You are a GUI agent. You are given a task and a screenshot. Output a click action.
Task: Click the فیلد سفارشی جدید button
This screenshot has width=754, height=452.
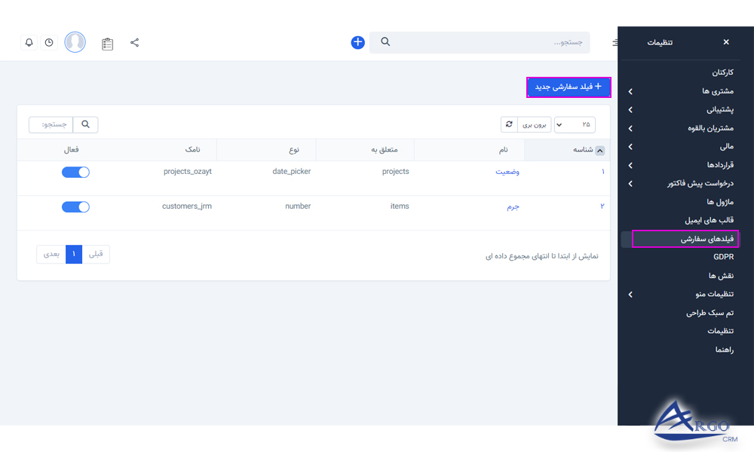pos(569,87)
